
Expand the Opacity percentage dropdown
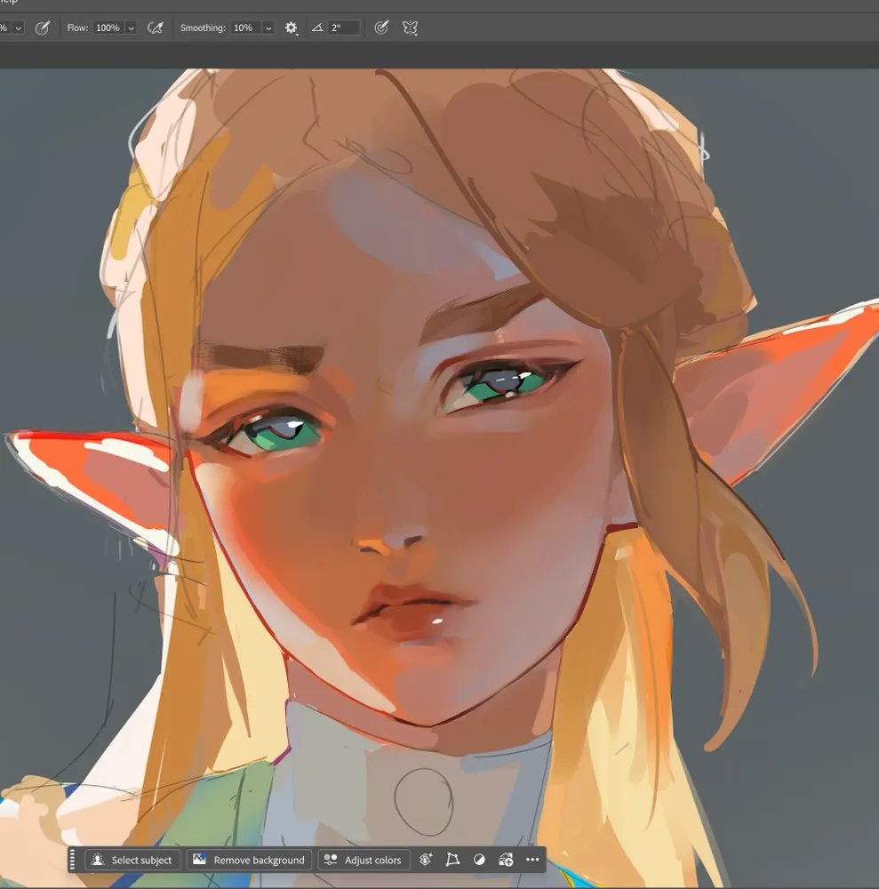pyautogui.click(x=18, y=28)
